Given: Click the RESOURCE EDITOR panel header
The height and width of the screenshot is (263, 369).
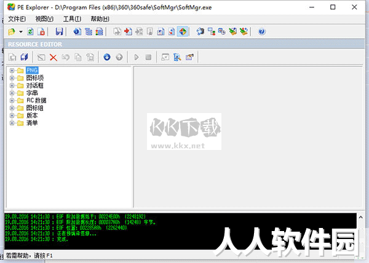Looking at the screenshot, I should (x=184, y=44).
